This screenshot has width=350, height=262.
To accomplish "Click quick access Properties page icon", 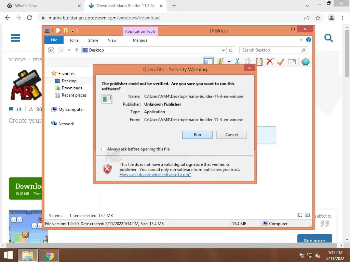I will 58,30.
